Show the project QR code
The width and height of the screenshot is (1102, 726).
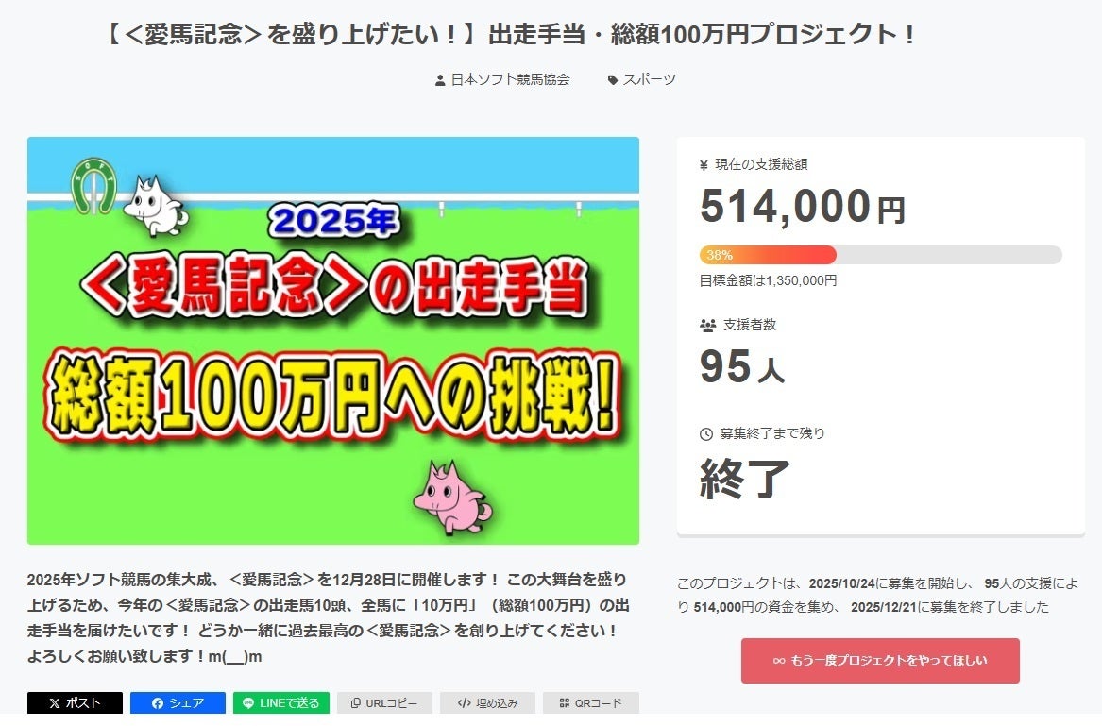590,703
